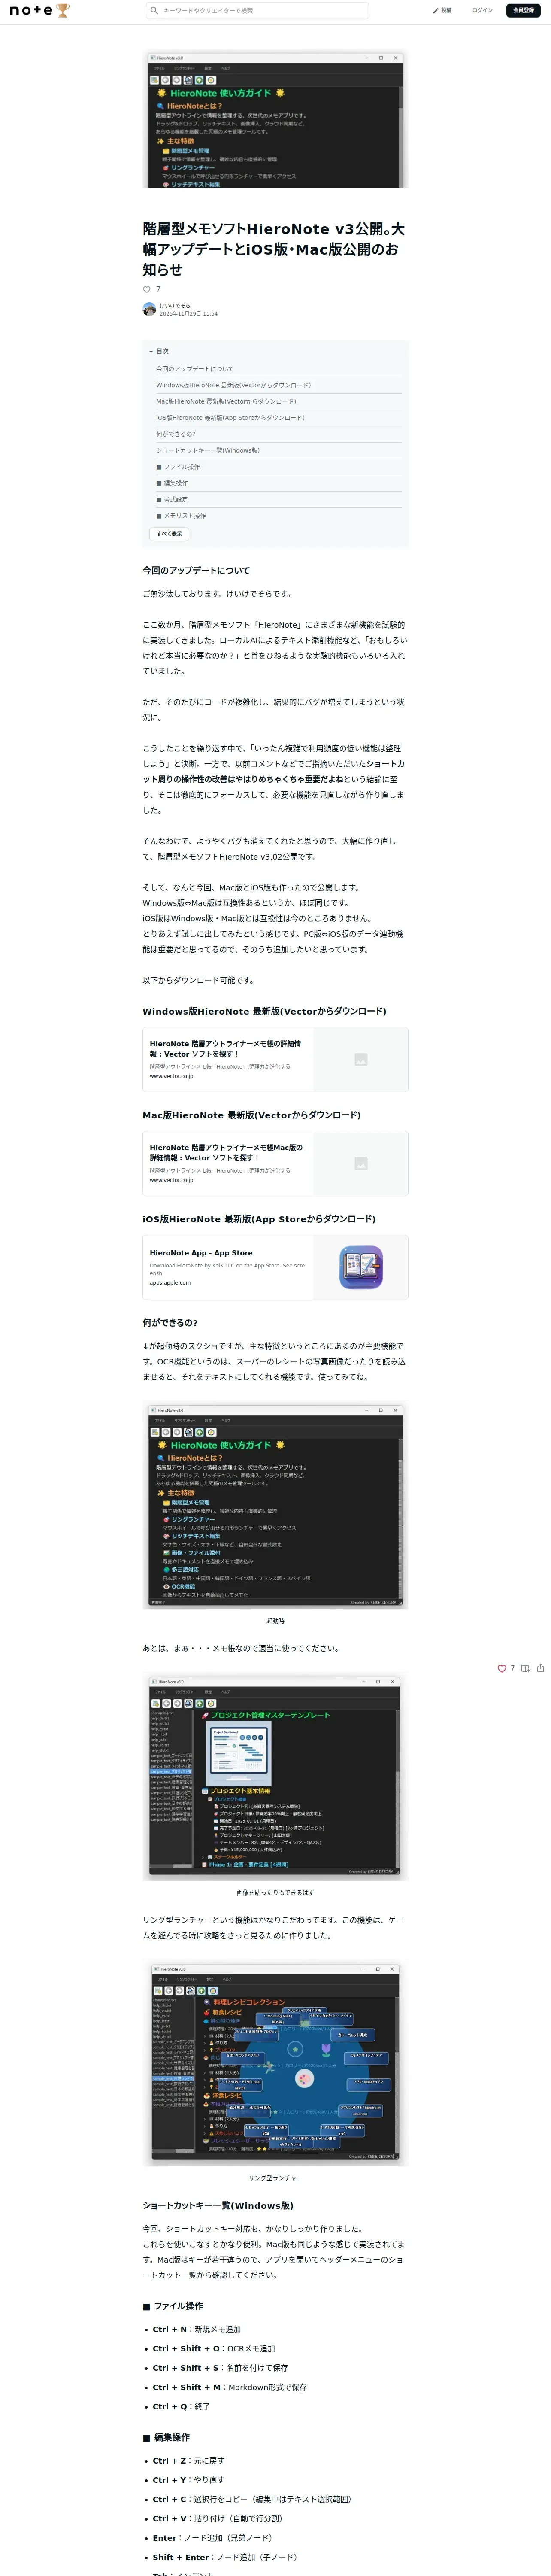This screenshot has width=551, height=2576.
Task: Open HieroNote App Store link card
Action: pyautogui.click(x=275, y=1267)
